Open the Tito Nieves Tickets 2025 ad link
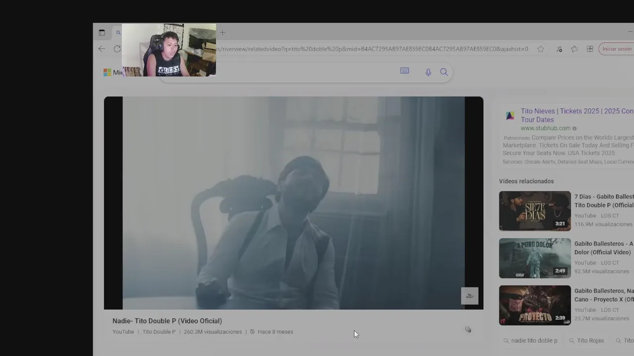 click(577, 115)
